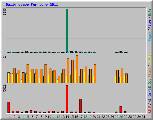Image resolution: width=153 pixels, height=120 pixels.
Task: Click the tallest red kB bar on day 14
Action: coord(67,99)
